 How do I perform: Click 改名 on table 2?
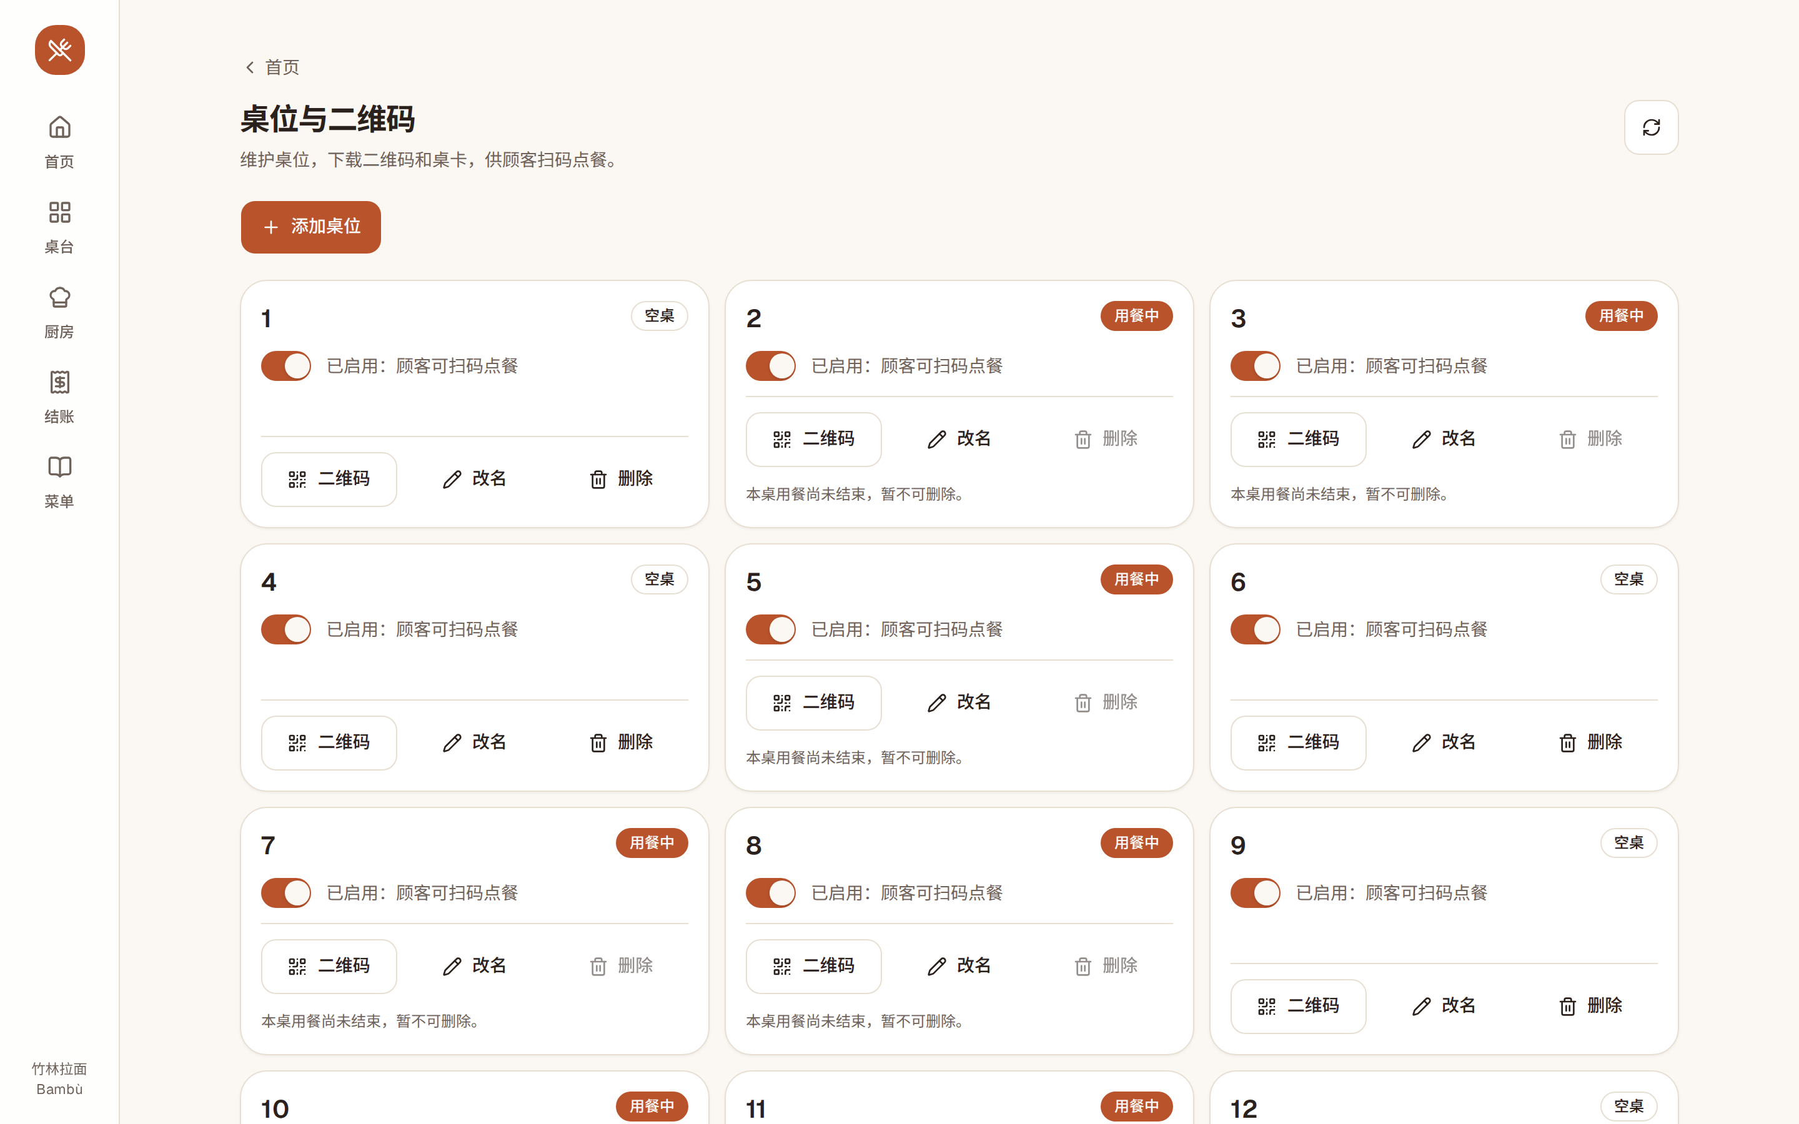point(959,440)
